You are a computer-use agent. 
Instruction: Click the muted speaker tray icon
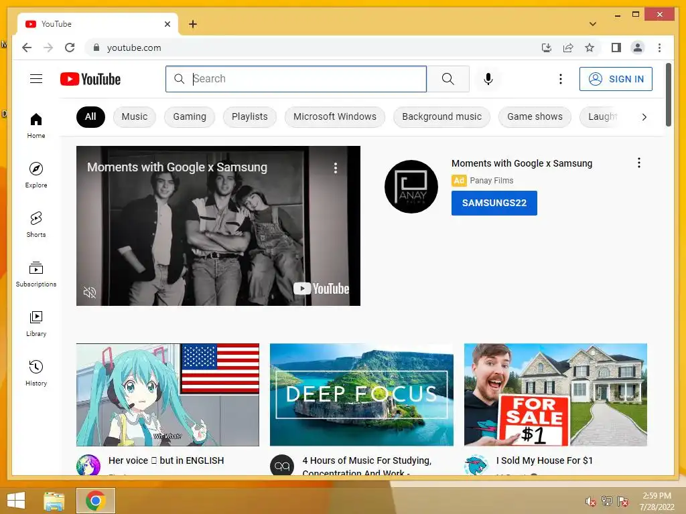click(x=591, y=501)
